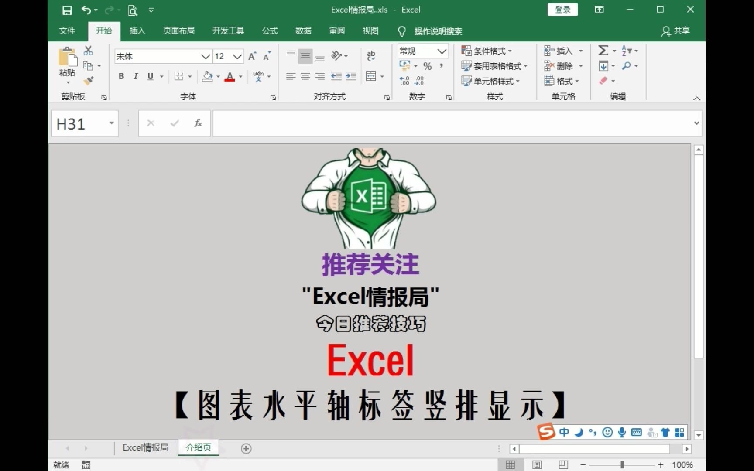
Task: Open the number format dropdown 常规
Action: tap(442, 51)
